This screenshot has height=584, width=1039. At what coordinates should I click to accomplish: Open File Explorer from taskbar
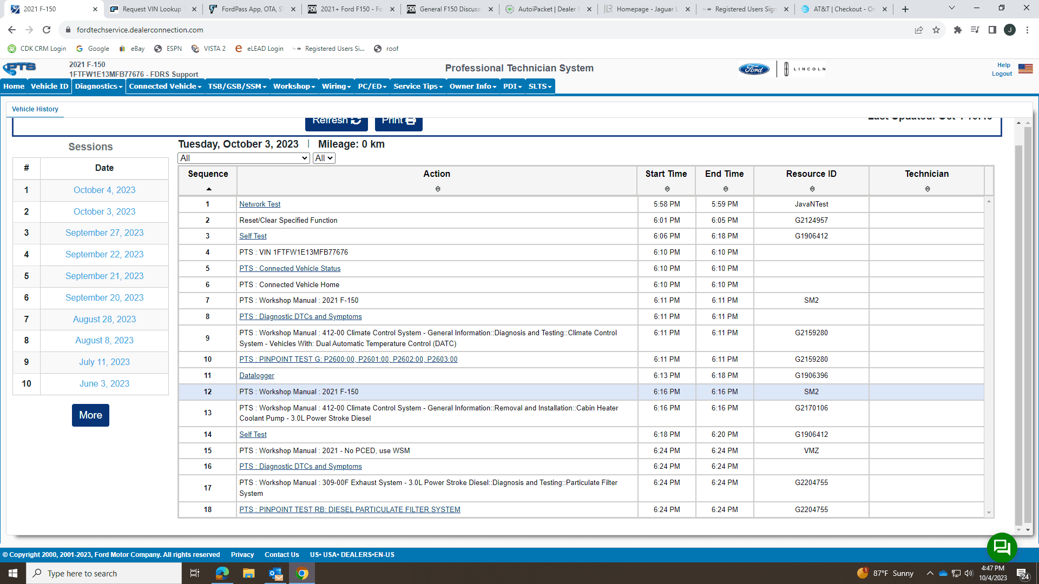pyautogui.click(x=248, y=573)
